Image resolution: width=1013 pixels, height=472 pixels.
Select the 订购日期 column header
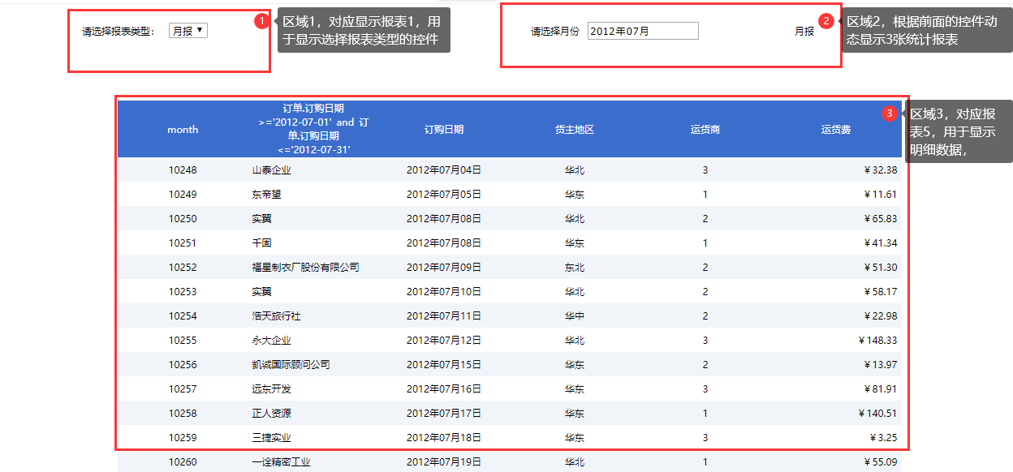[x=444, y=130]
